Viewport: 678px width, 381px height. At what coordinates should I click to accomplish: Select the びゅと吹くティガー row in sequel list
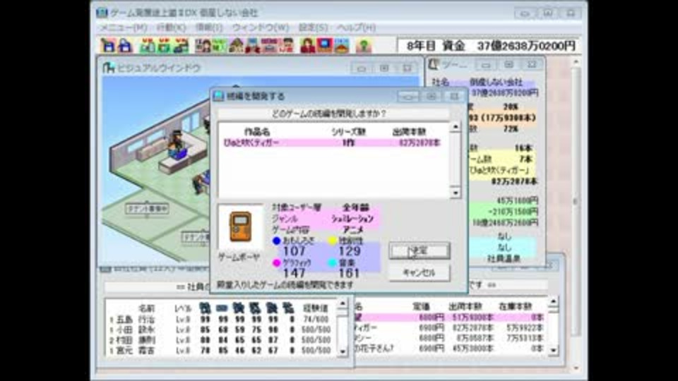click(333, 143)
